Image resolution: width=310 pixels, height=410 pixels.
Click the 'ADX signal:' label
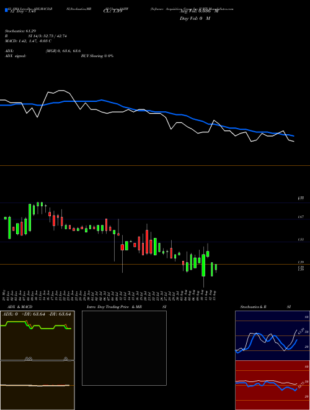pyautogui.click(x=15, y=56)
